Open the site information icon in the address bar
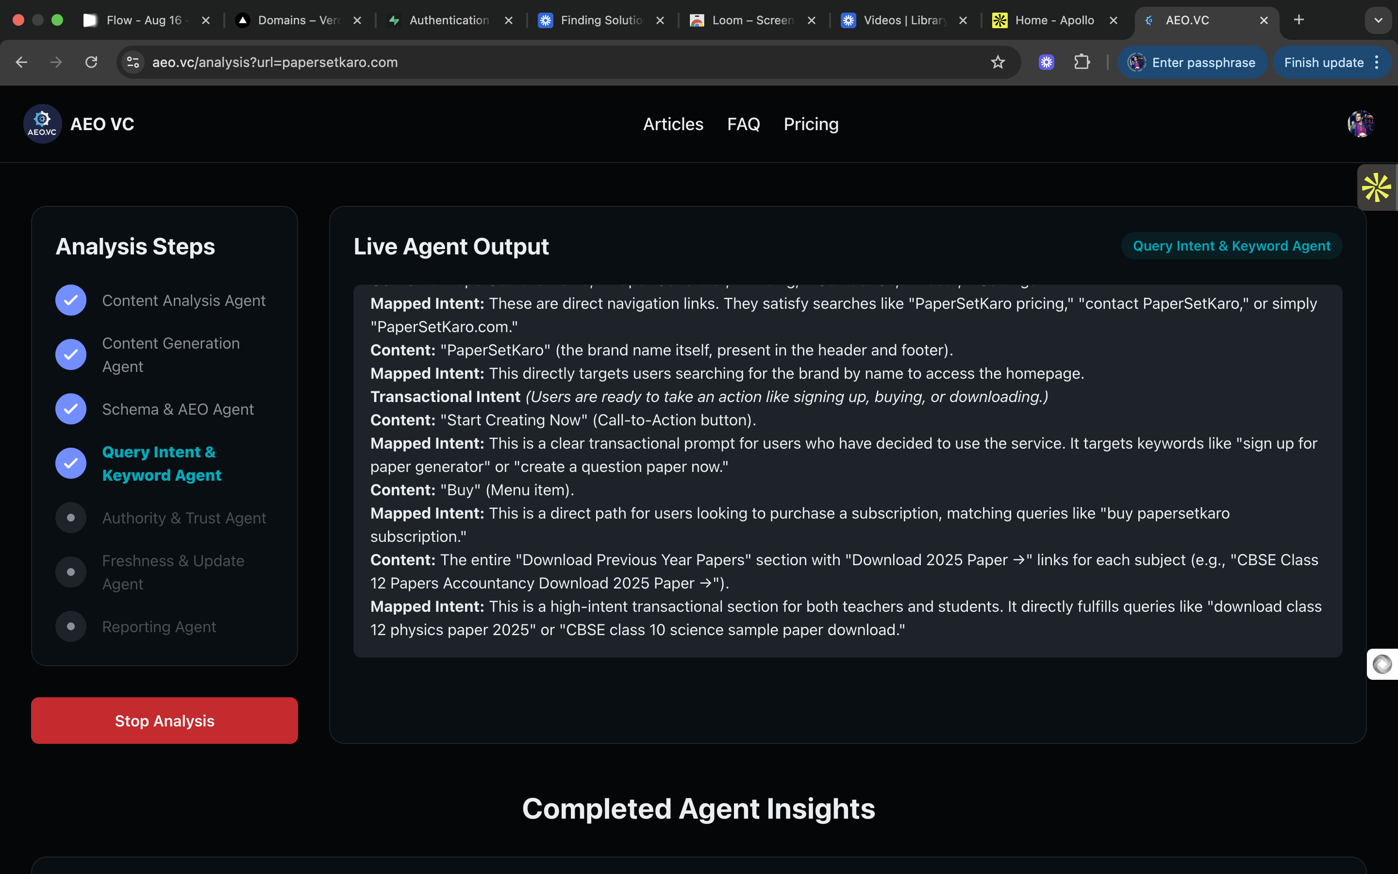Screen dimensions: 1398x874 point(133,62)
